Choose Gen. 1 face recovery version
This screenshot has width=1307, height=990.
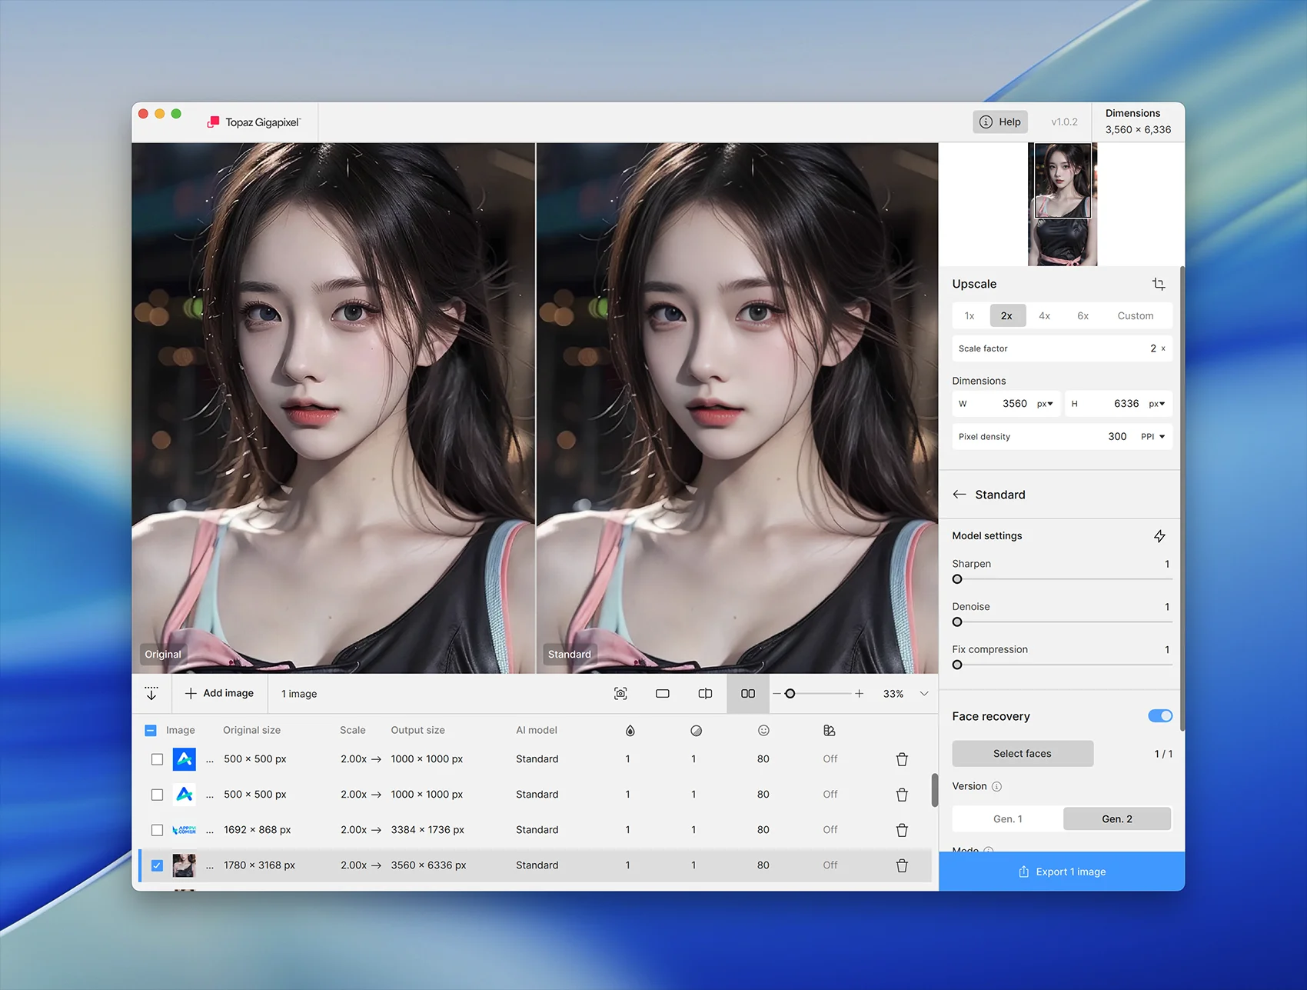pyautogui.click(x=1008, y=819)
